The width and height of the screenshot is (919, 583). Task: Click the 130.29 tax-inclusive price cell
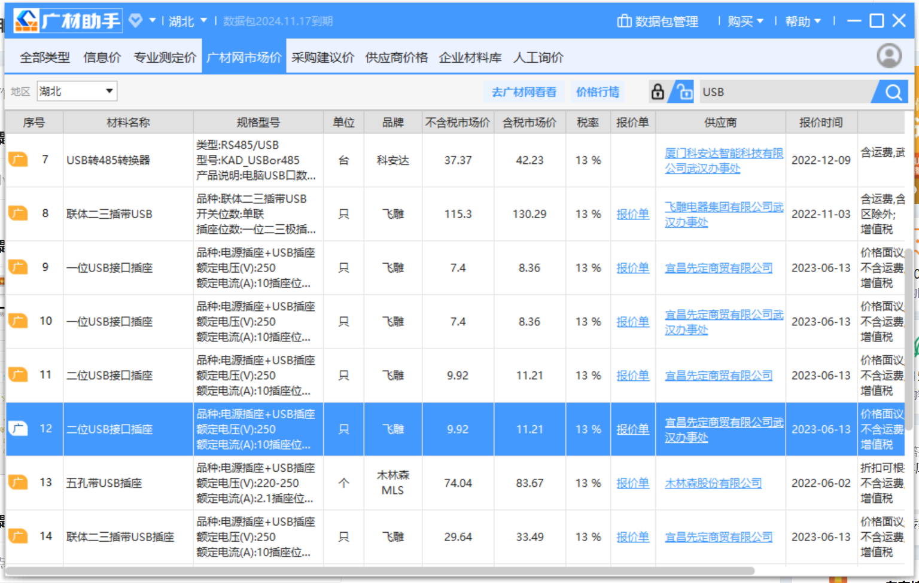[x=530, y=214]
